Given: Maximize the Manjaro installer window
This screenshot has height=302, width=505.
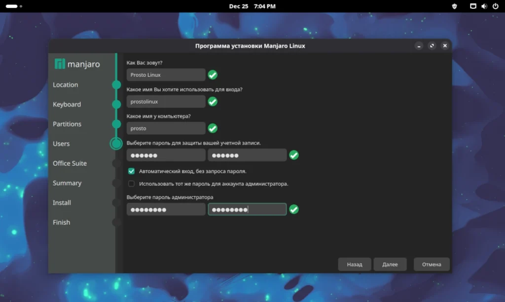Looking at the screenshot, I should tap(432, 46).
